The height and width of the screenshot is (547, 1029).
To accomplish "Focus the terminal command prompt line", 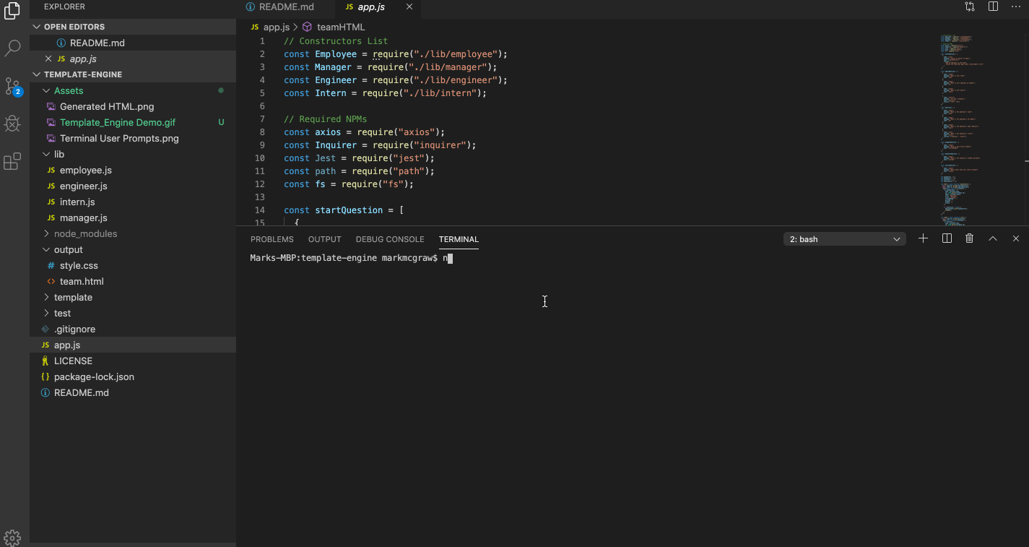I will tap(351, 258).
